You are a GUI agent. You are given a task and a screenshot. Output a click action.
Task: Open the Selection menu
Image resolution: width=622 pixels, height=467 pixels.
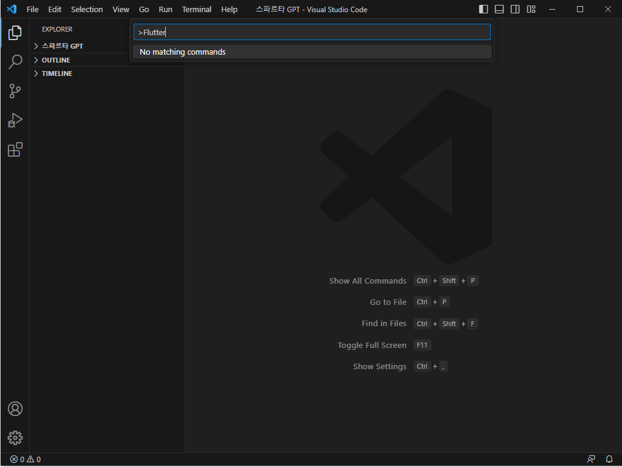pos(87,9)
